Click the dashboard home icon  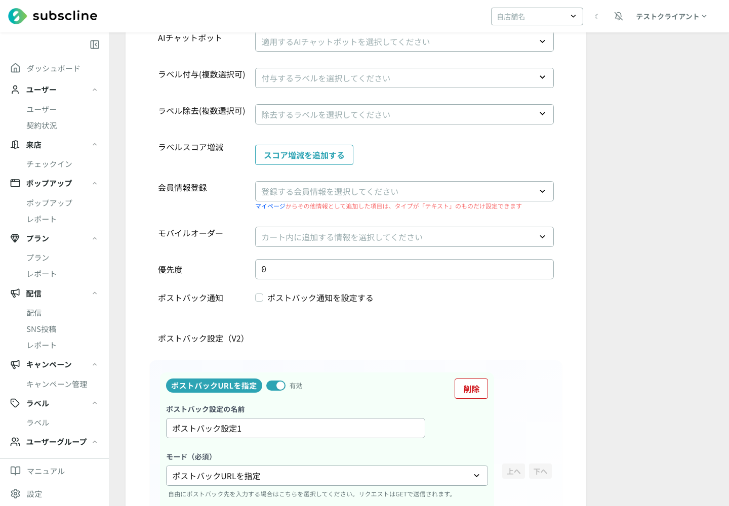pos(16,68)
